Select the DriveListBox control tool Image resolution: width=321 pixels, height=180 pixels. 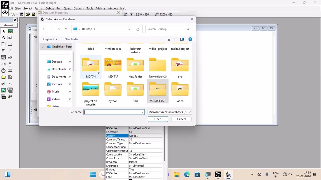(10, 70)
